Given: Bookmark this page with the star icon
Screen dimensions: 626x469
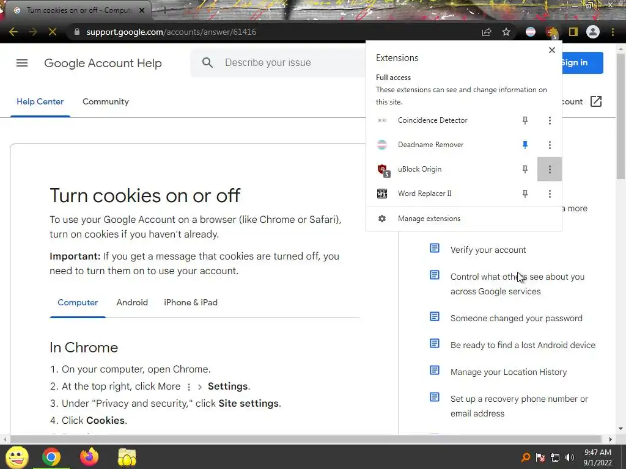Looking at the screenshot, I should point(506,32).
